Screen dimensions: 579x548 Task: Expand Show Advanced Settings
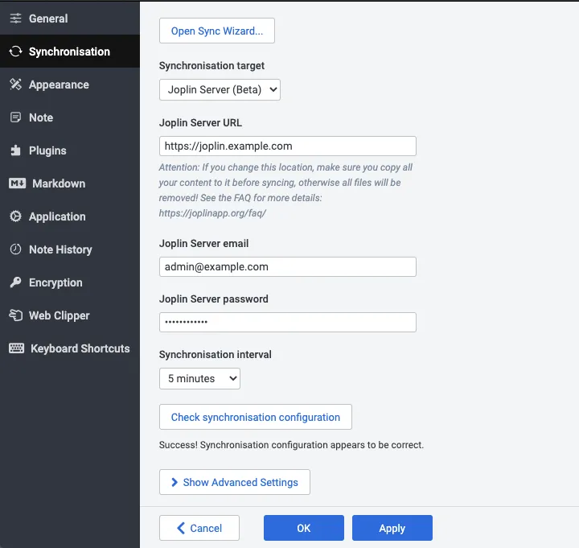(x=235, y=482)
